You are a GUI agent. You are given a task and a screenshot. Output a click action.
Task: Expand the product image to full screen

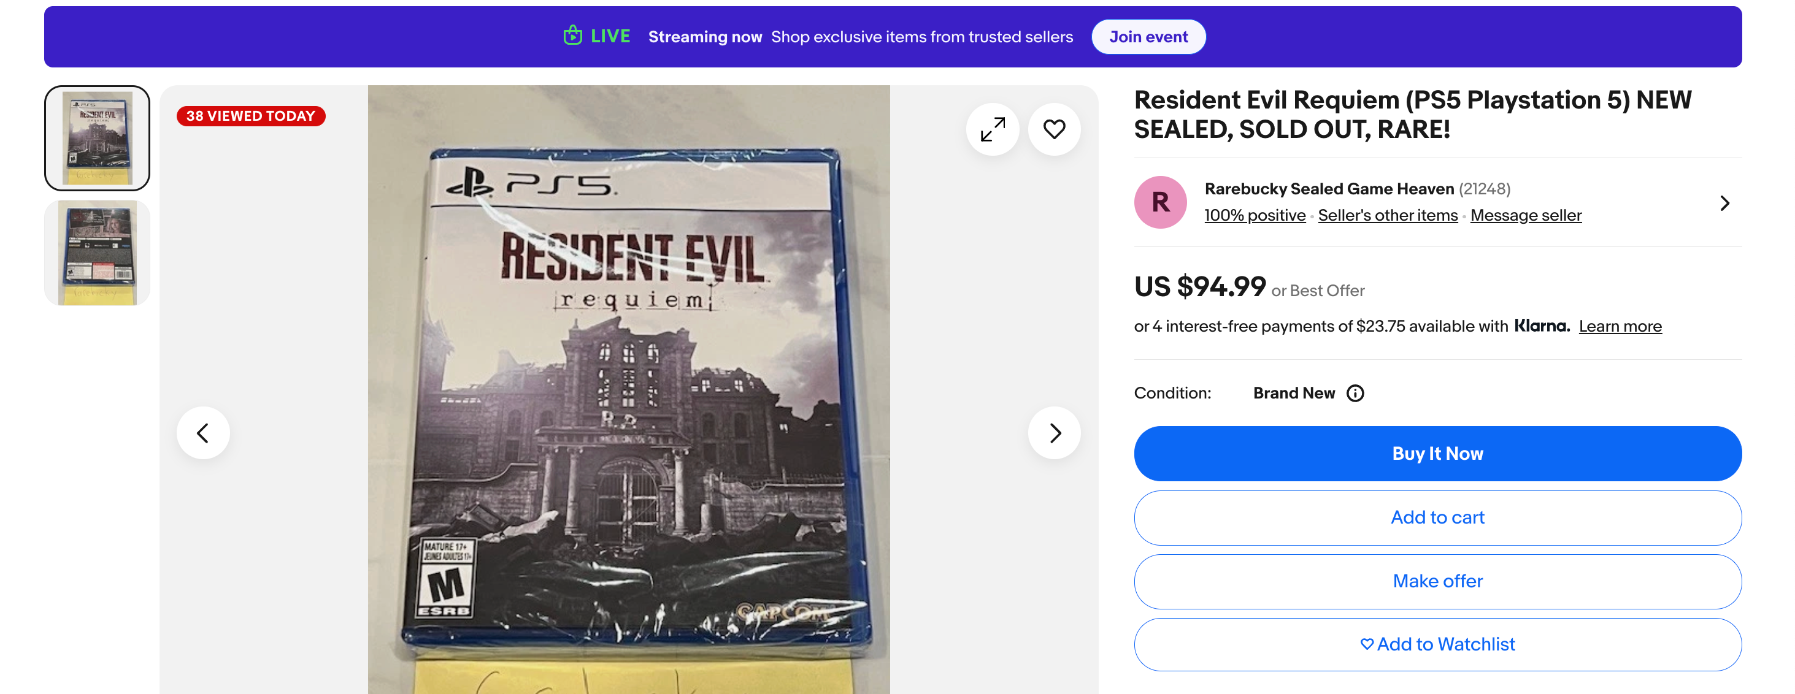(x=992, y=129)
